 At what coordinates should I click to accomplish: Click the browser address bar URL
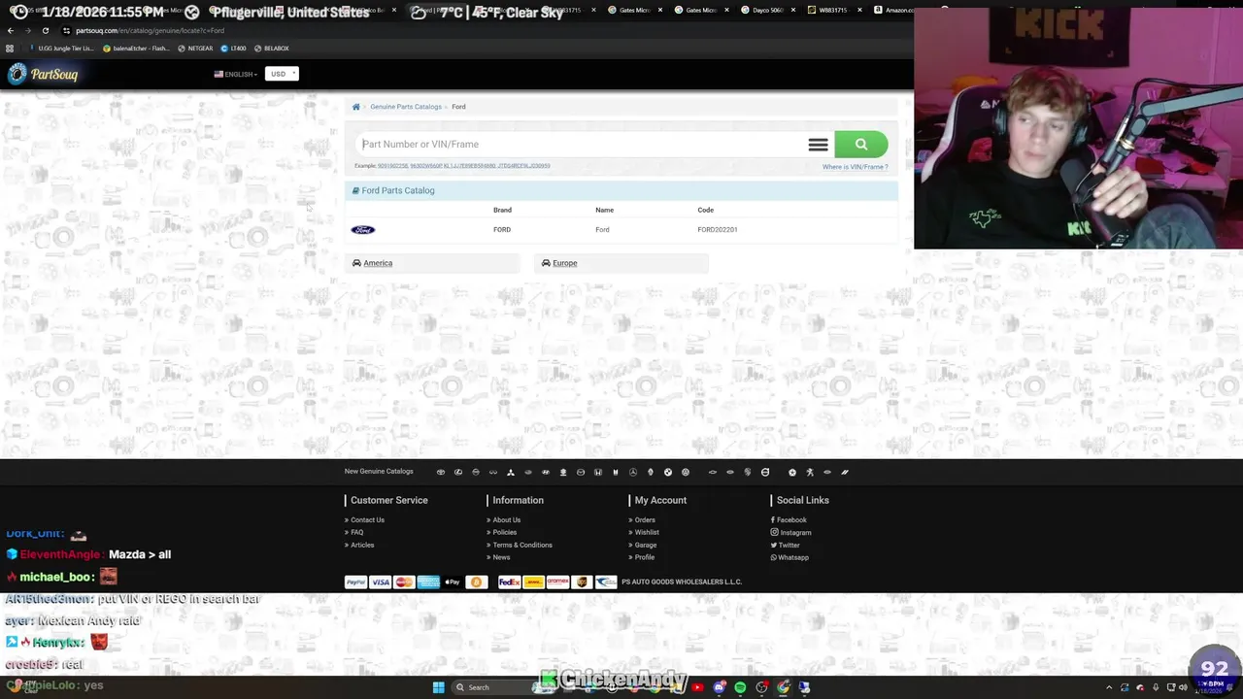click(x=150, y=30)
